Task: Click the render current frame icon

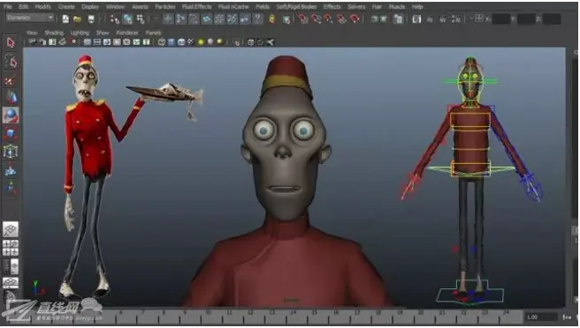Action: coord(430,19)
